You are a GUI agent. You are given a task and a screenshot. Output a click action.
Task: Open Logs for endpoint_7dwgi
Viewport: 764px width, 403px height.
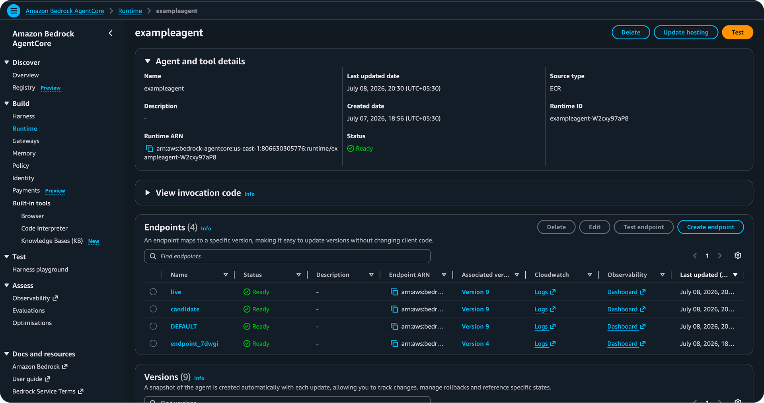pos(545,344)
